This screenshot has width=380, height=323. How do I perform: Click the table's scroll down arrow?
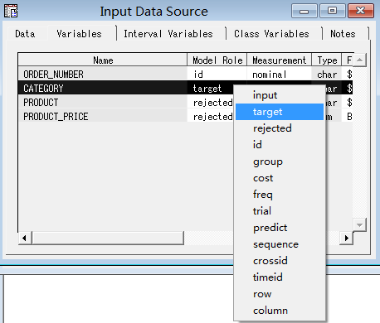click(x=359, y=224)
